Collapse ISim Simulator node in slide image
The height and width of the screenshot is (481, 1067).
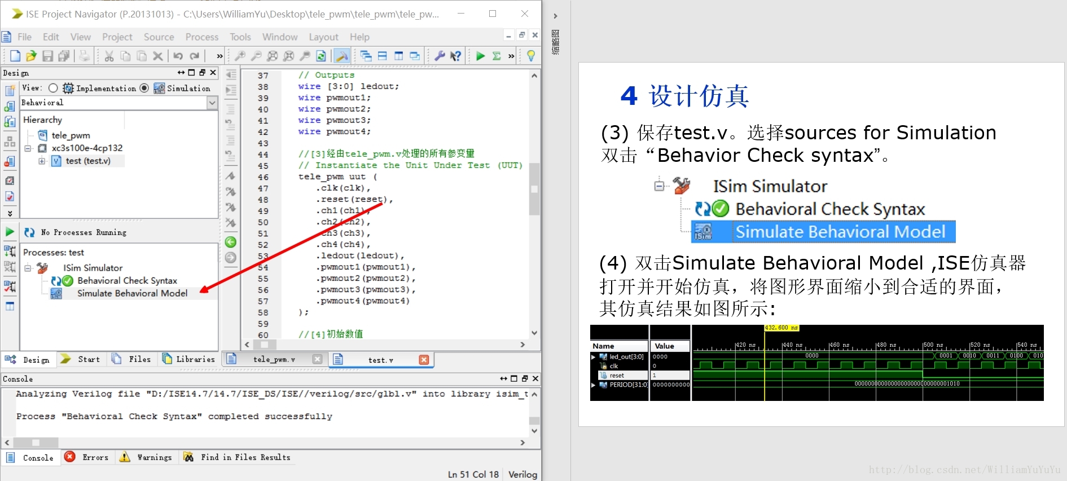click(659, 186)
